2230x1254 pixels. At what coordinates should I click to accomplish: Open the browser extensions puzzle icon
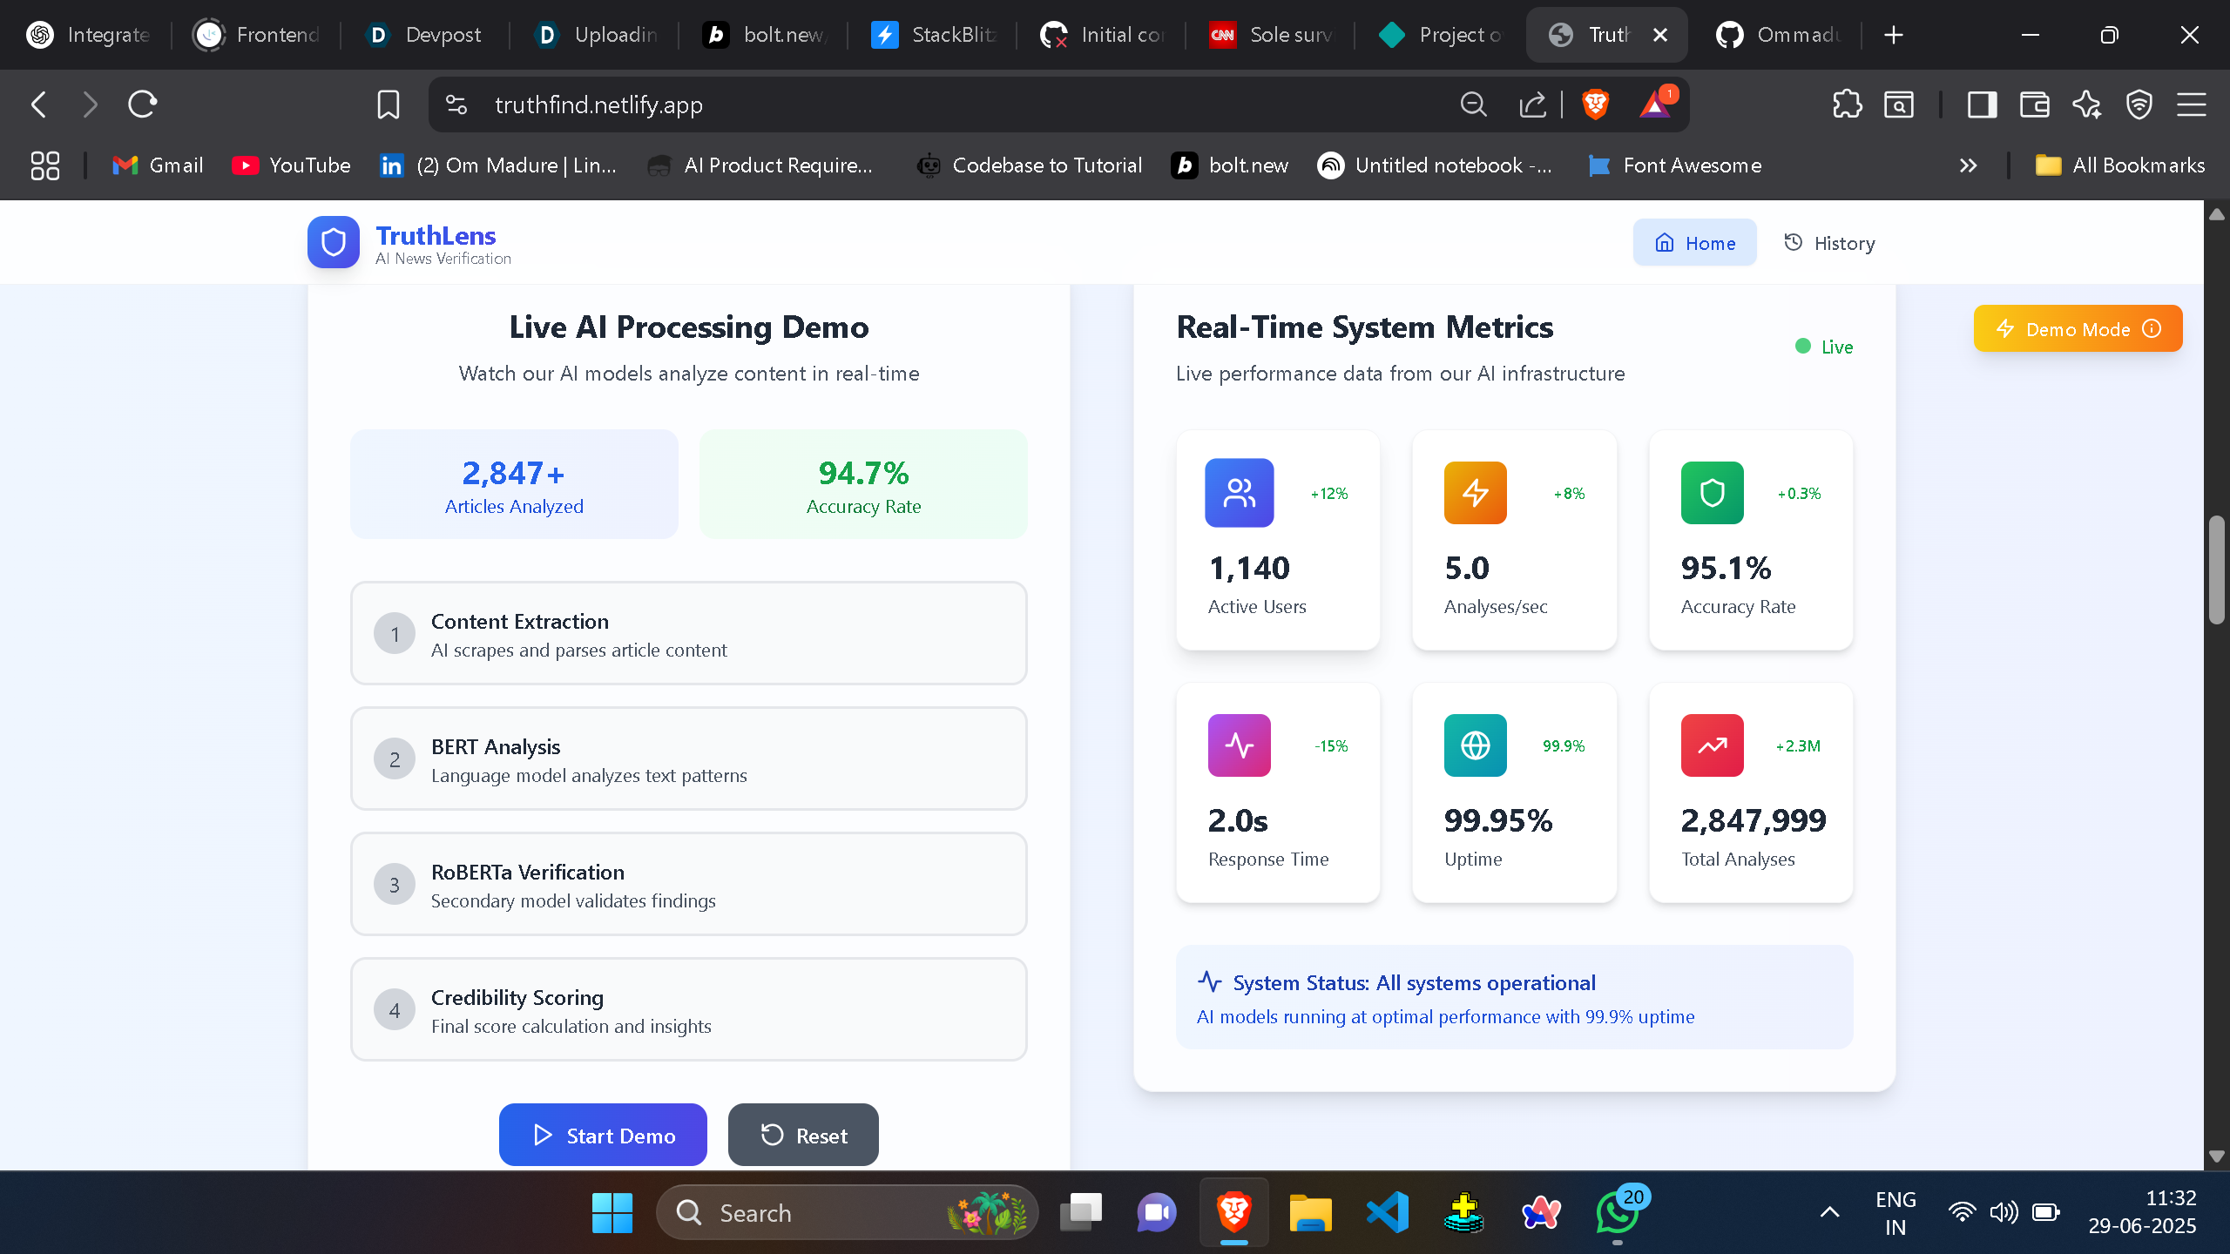1847,104
